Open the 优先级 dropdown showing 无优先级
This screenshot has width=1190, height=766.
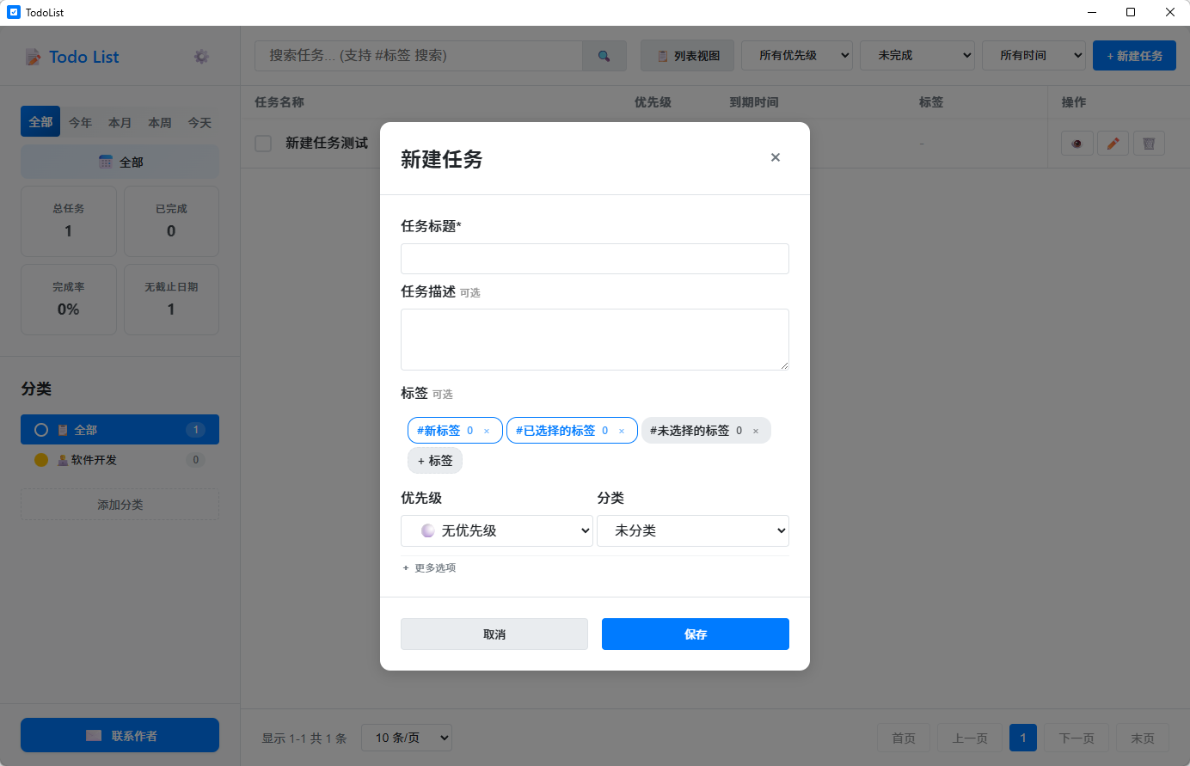click(x=497, y=530)
